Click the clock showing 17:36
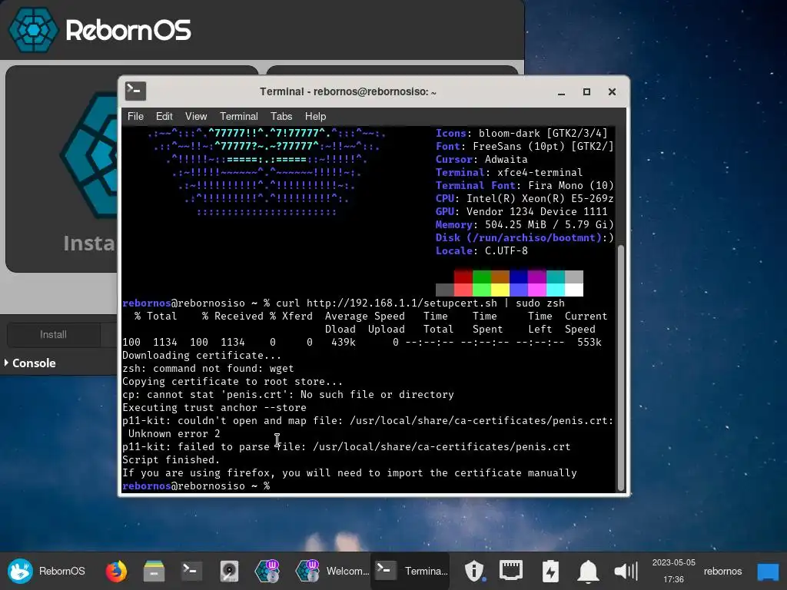This screenshot has width=787, height=590. (x=673, y=571)
